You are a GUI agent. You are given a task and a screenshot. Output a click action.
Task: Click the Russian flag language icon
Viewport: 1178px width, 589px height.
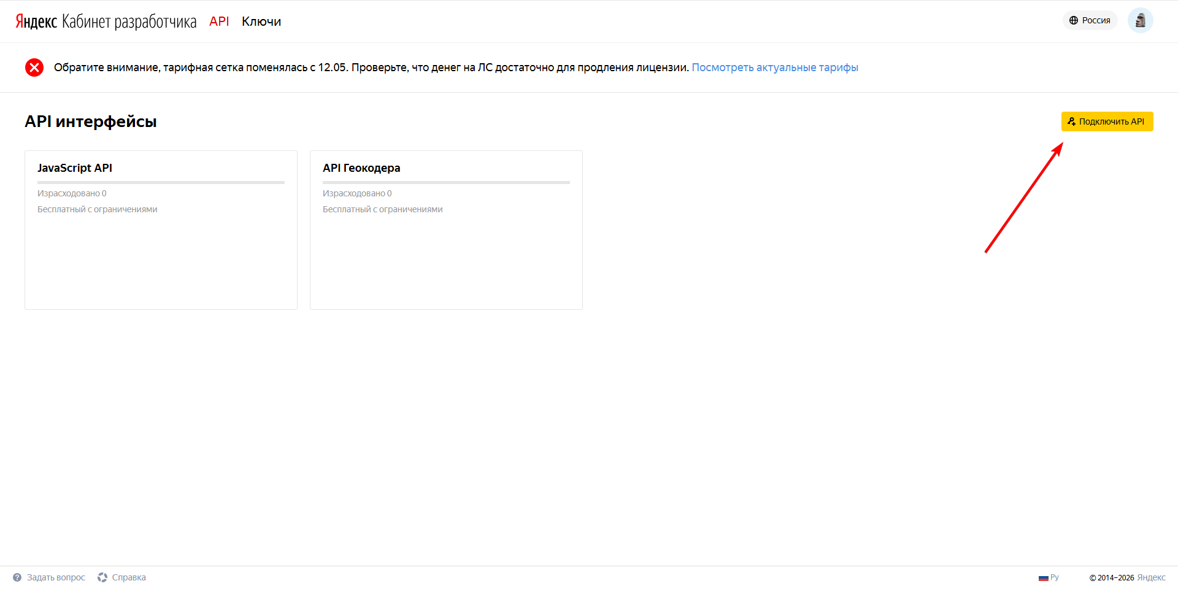coord(1043,578)
